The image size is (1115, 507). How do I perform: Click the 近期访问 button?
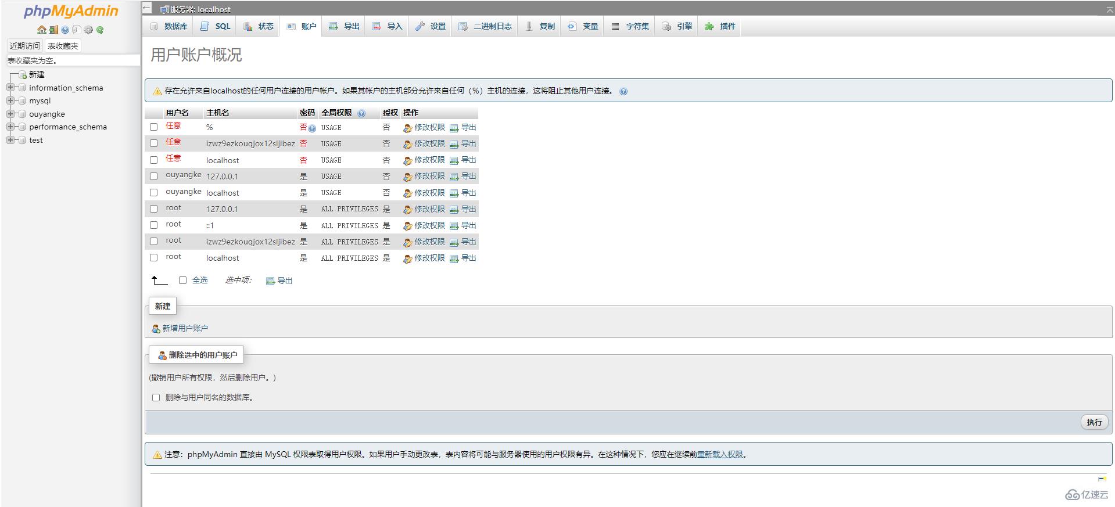[25, 46]
